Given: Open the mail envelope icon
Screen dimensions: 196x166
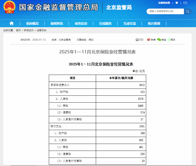Looking at the screenshot, I should point(185,3).
